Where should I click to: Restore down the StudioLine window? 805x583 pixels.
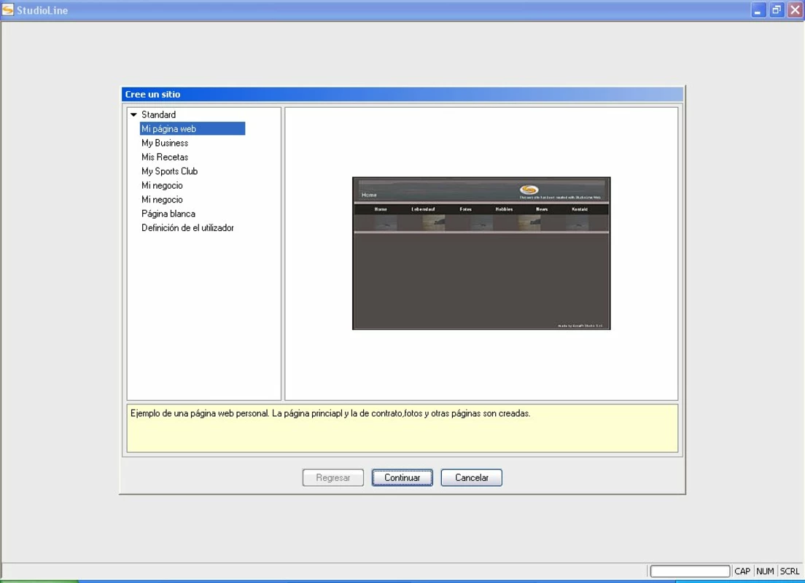point(777,9)
